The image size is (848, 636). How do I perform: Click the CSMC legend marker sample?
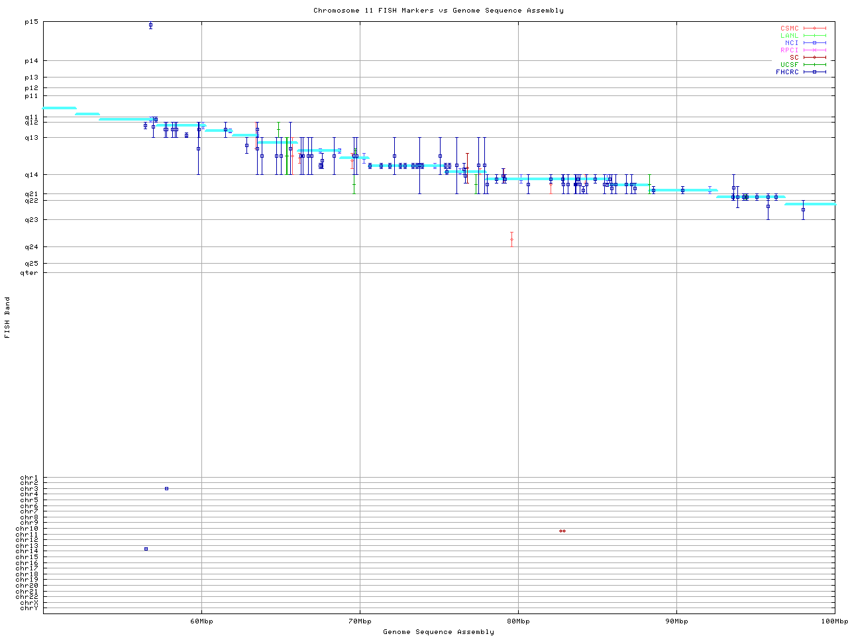pos(814,28)
